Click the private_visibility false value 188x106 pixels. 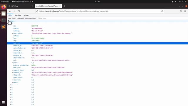33,65
